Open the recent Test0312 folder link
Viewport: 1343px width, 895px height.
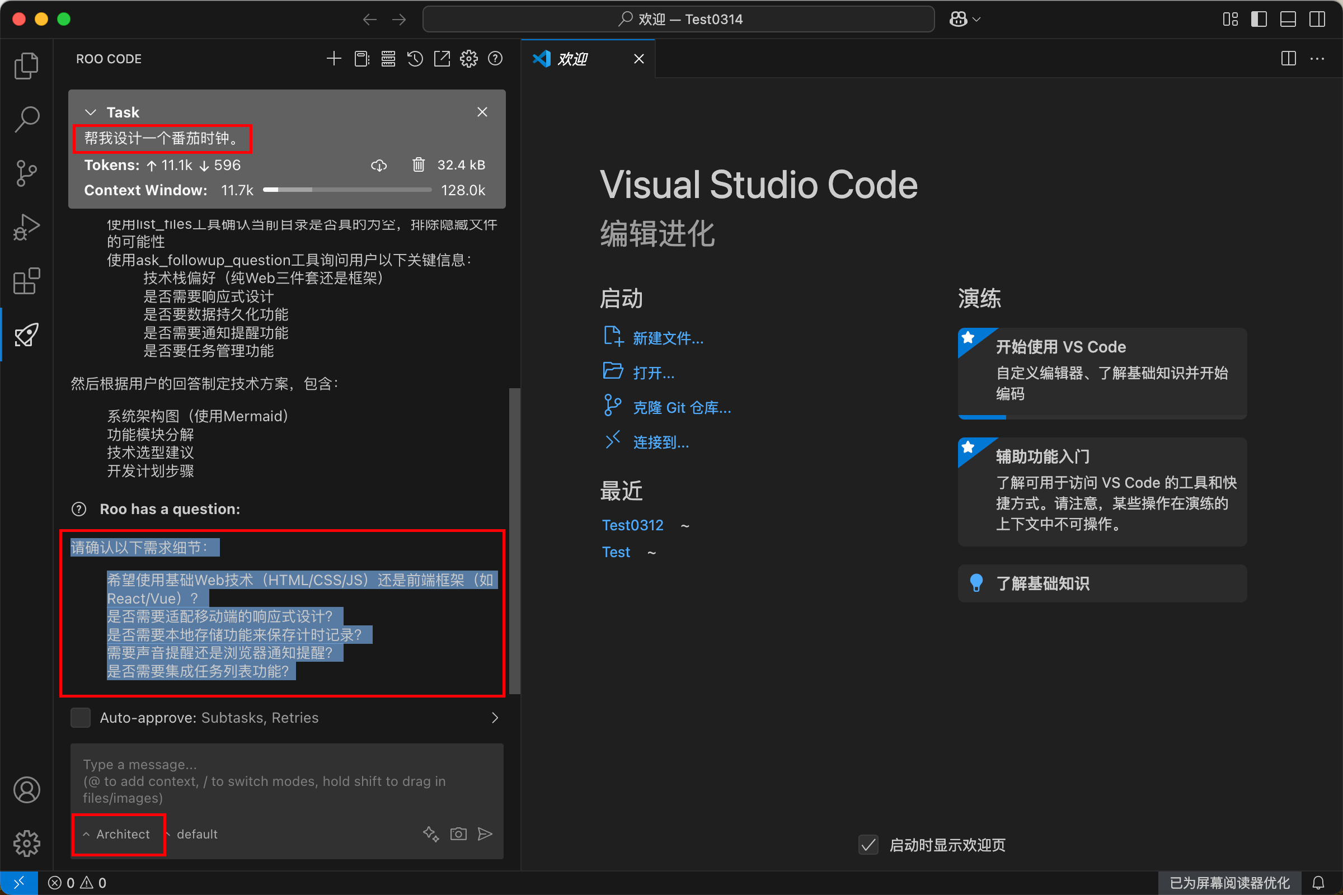point(633,525)
